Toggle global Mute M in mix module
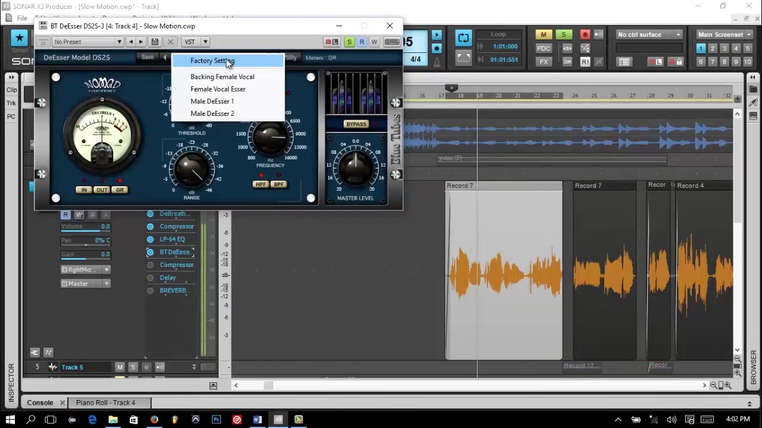The height and width of the screenshot is (428, 762). pos(544,35)
